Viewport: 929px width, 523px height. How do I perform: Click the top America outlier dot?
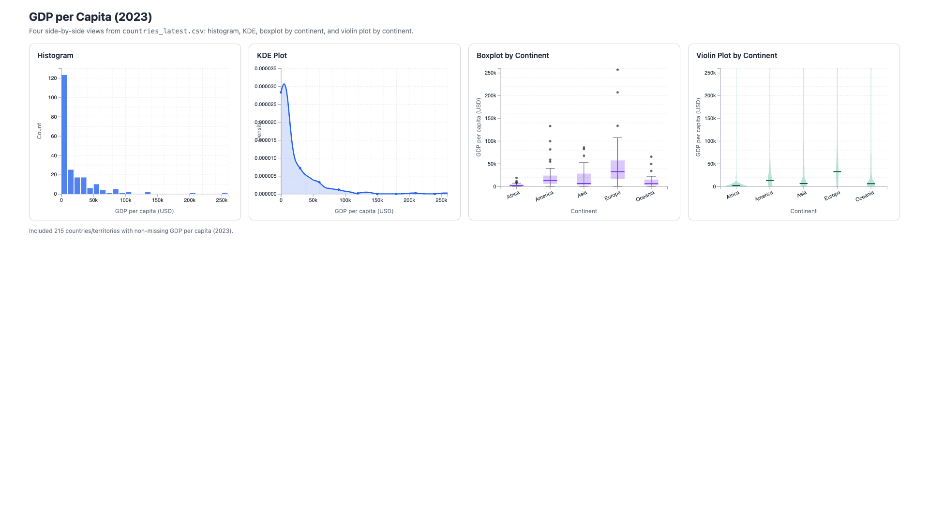click(550, 126)
